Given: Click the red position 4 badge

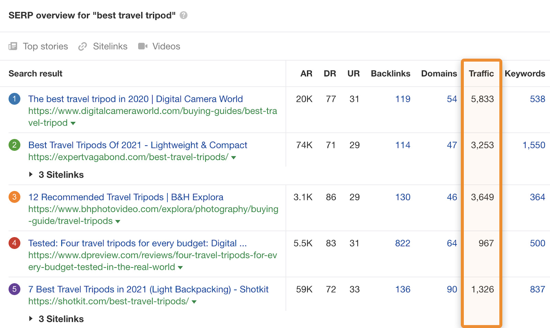Looking at the screenshot, I should point(14,243).
